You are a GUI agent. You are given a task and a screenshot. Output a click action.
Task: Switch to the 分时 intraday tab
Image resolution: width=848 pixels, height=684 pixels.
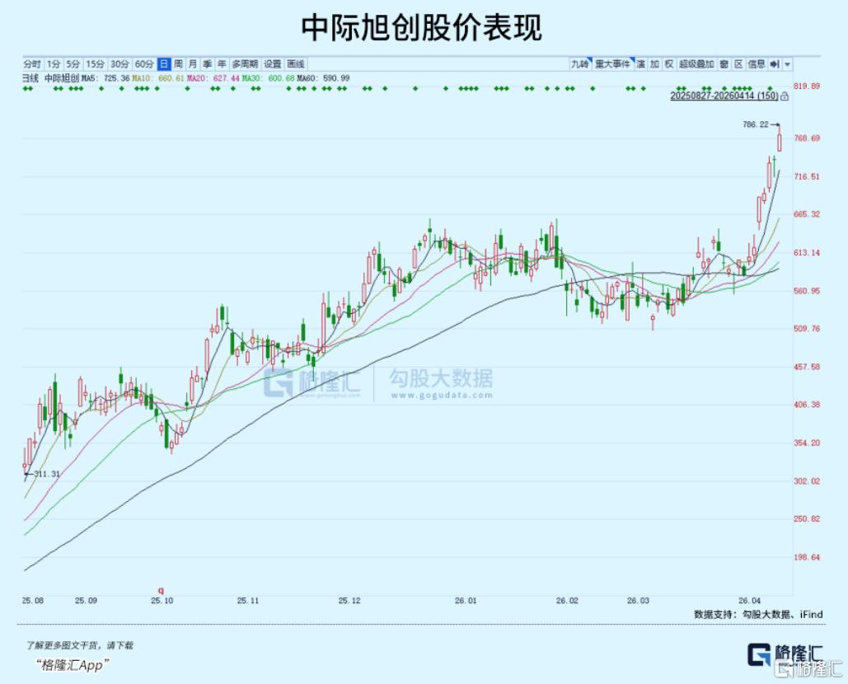(x=32, y=63)
